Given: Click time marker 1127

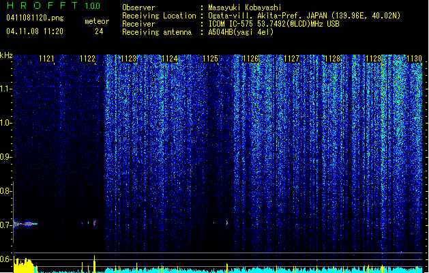Looking at the screenshot, I should pyautogui.click(x=292, y=59).
